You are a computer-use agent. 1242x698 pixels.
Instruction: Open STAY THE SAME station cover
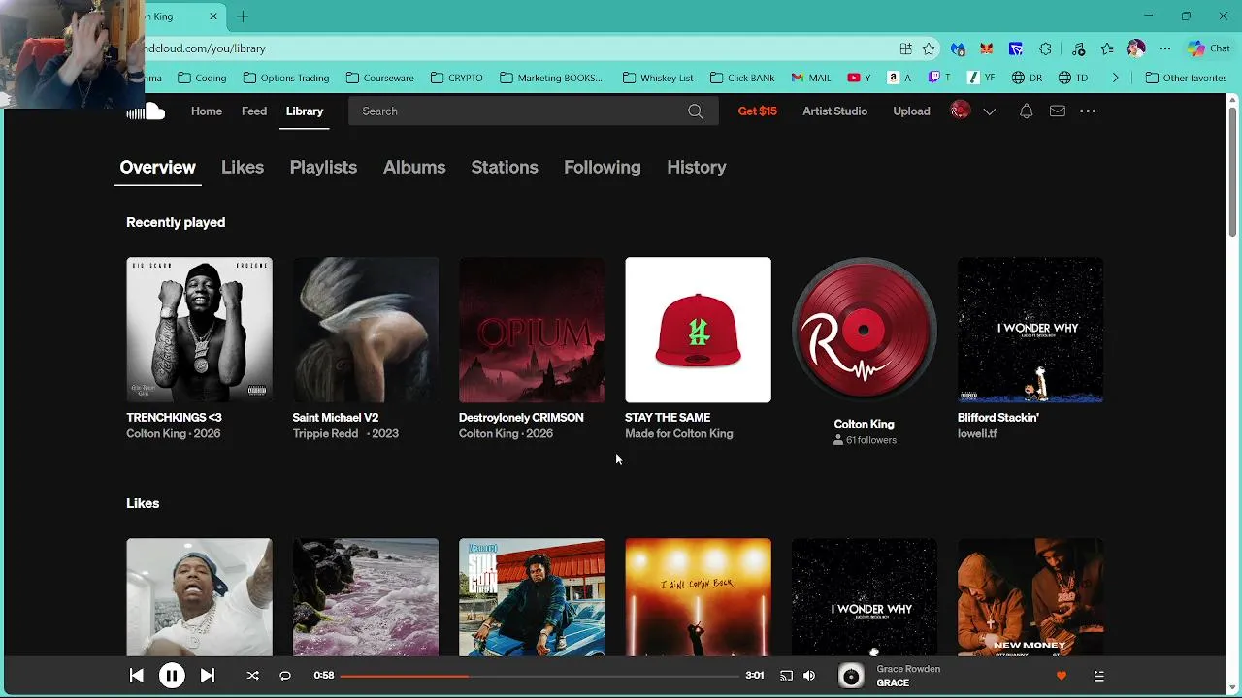(699, 330)
